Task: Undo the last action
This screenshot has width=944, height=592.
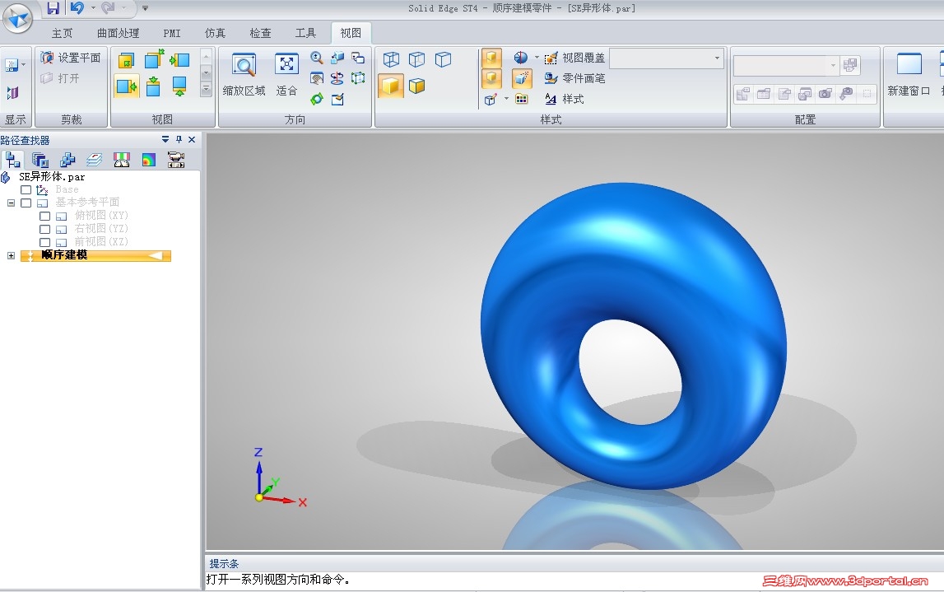Action: tap(77, 8)
